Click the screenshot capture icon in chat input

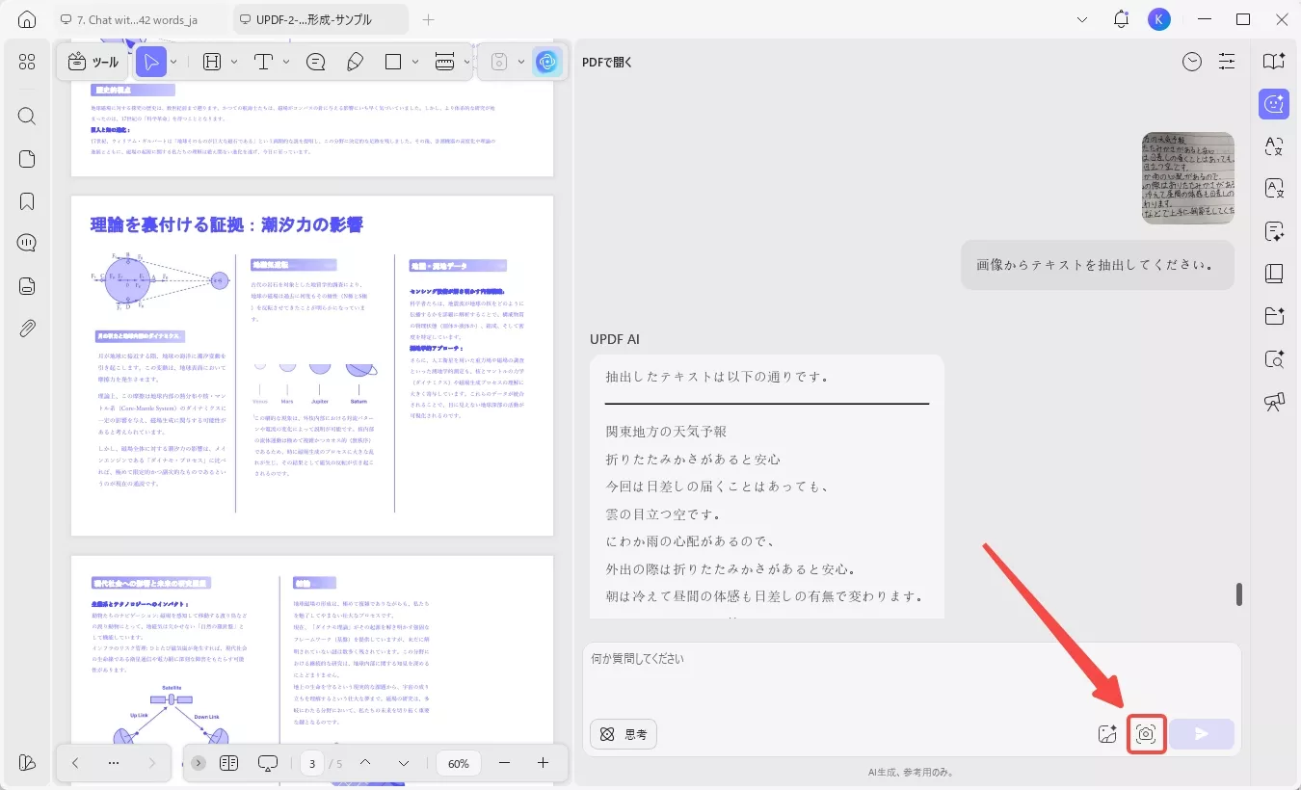click(x=1147, y=733)
